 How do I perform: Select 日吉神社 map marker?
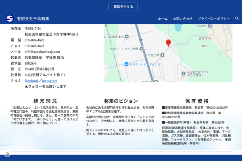[x=210, y=26]
